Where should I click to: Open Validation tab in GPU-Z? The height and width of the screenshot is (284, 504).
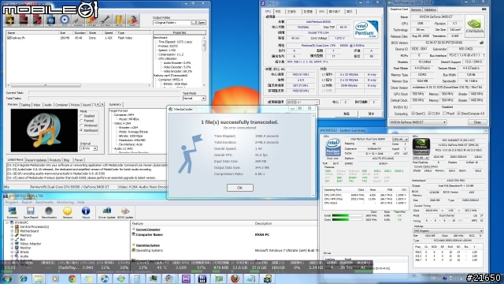click(430, 9)
